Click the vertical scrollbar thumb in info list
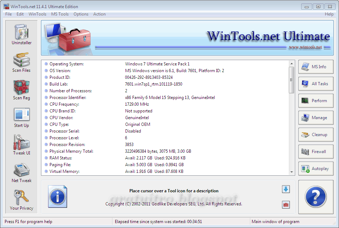339x228 pixels. (x=292, y=80)
